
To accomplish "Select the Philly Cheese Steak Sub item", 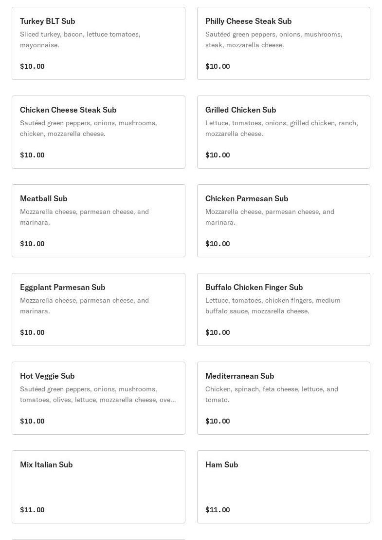I will click(x=283, y=43).
